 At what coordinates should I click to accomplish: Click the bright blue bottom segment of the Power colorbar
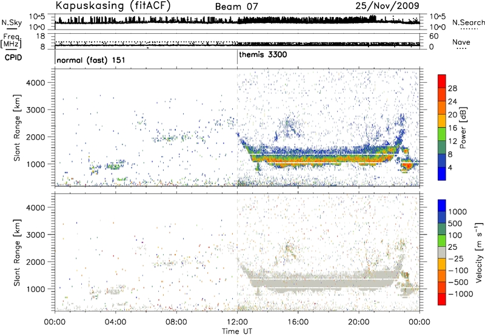pyautogui.click(x=442, y=174)
